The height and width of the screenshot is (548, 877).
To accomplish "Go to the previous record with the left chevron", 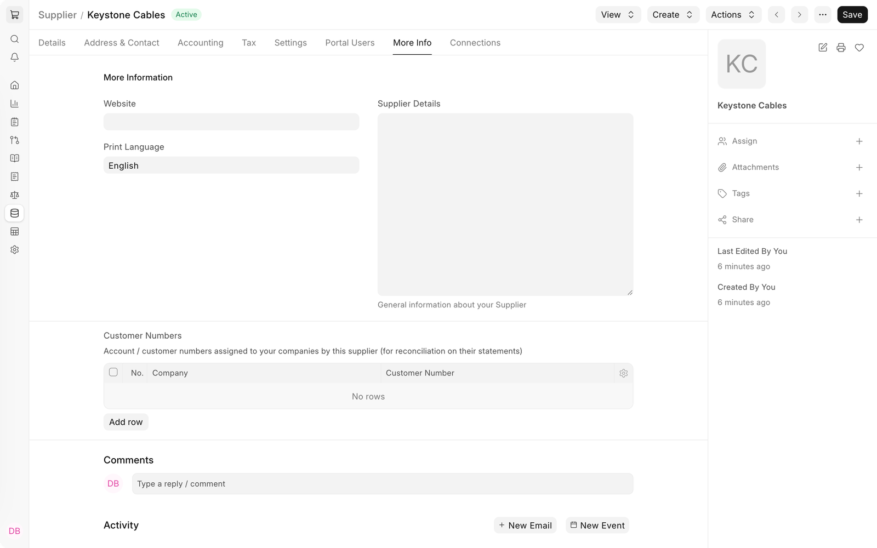I will [x=776, y=15].
